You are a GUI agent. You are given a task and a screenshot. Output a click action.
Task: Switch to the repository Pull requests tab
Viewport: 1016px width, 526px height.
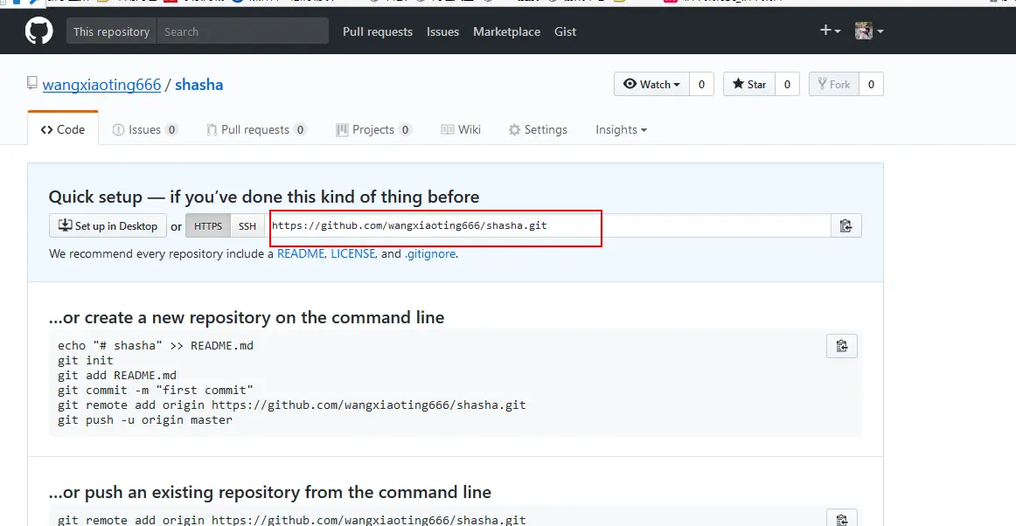256,129
